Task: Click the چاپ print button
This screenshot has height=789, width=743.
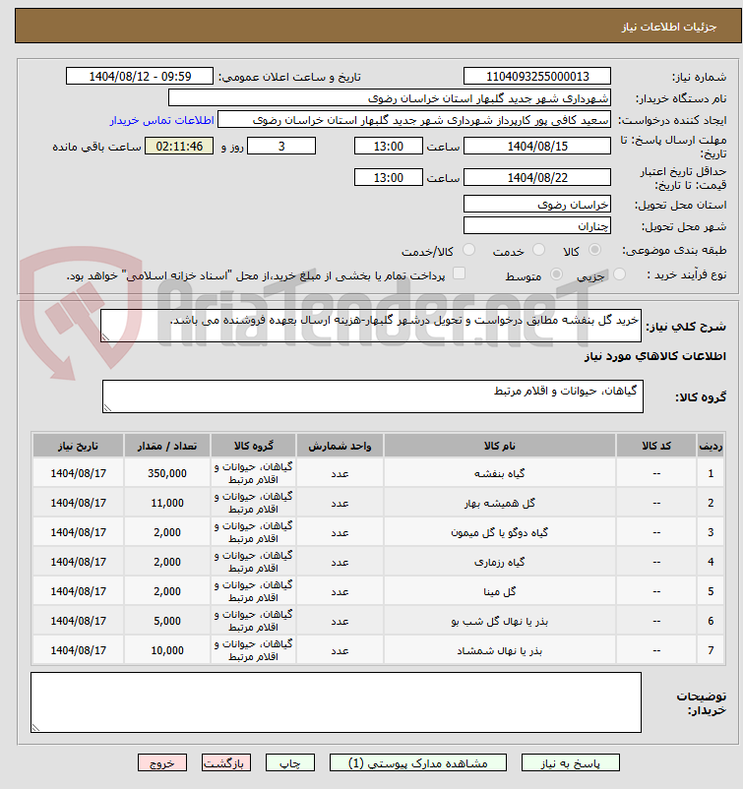Action: pyautogui.click(x=290, y=762)
